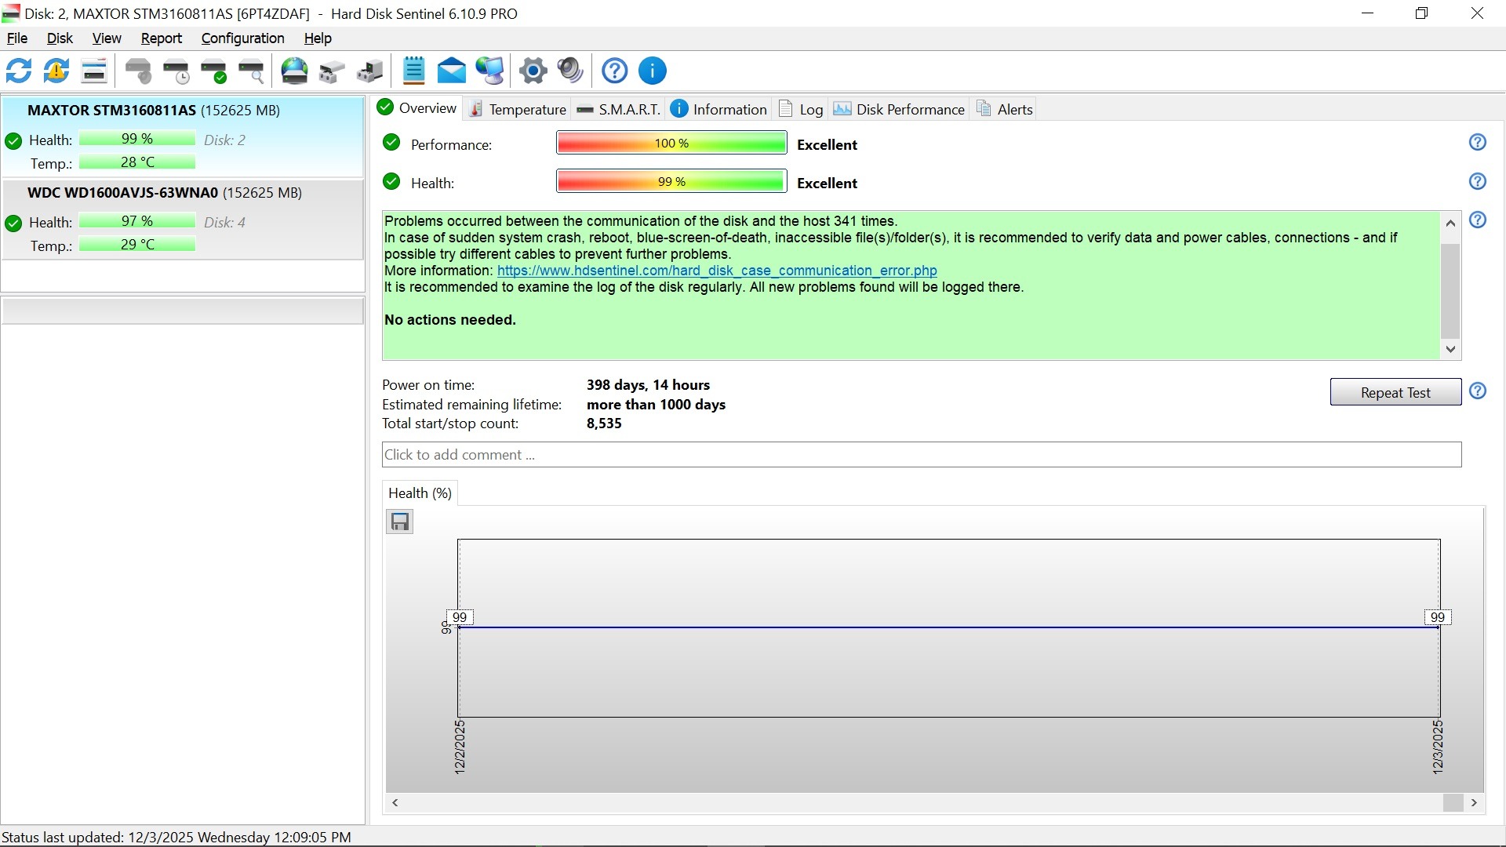Screen dimensions: 1506x847
Task: Save graph using the floppy disk icon
Action: tap(400, 522)
